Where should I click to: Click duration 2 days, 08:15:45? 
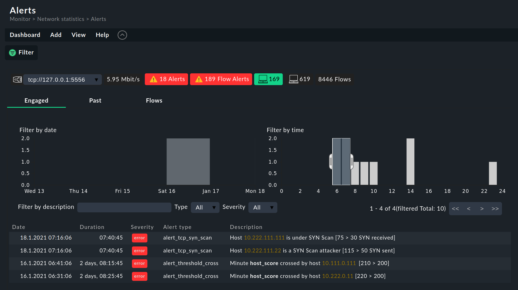click(101, 263)
